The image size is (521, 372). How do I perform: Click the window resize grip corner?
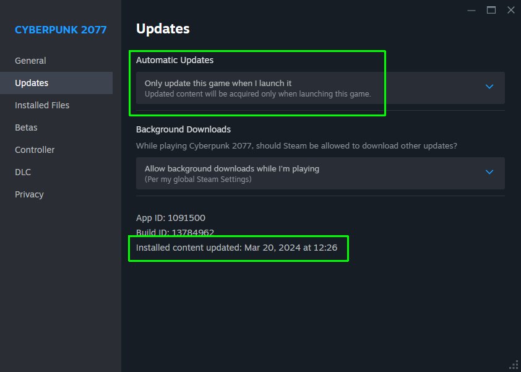[x=514, y=365]
